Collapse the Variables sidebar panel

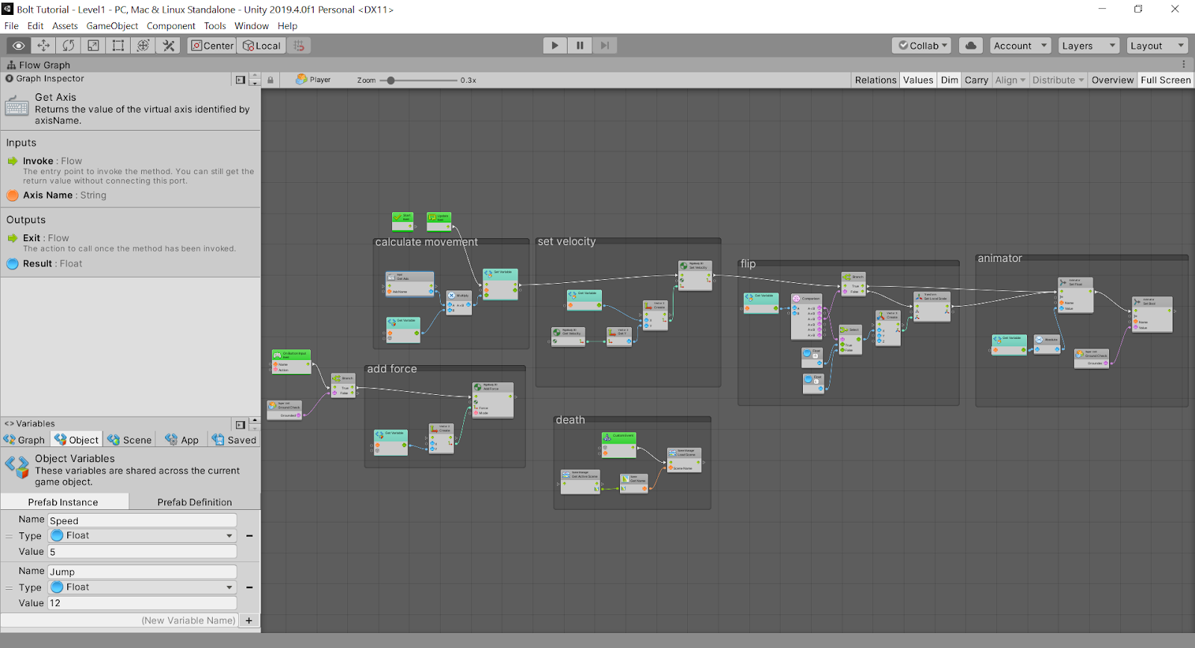240,424
